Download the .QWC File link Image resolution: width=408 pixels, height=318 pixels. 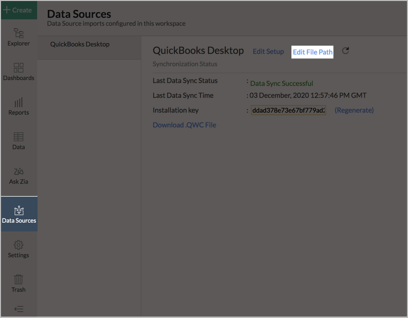(184, 125)
